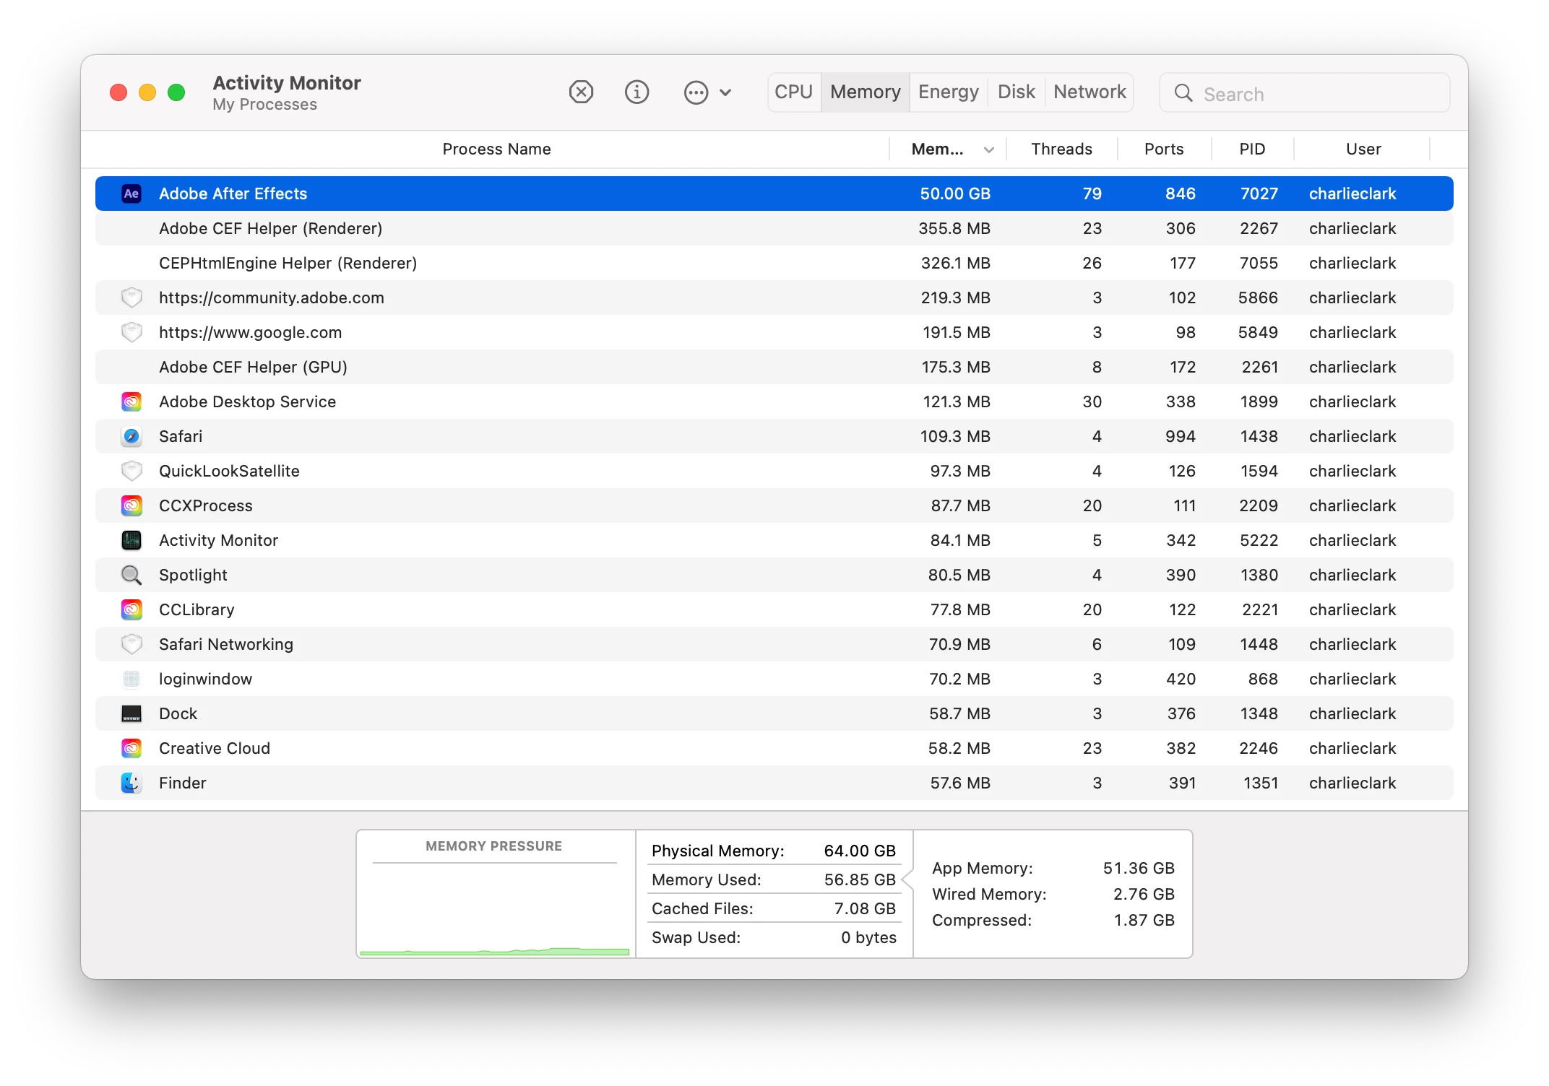This screenshot has width=1549, height=1086.
Task: Click the Creative Cloud process icon
Action: pyautogui.click(x=131, y=748)
